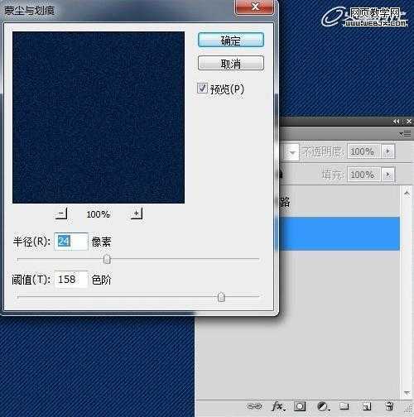Click the layers panel scroll down arrow
This screenshot has width=414, height=417.
(407, 393)
